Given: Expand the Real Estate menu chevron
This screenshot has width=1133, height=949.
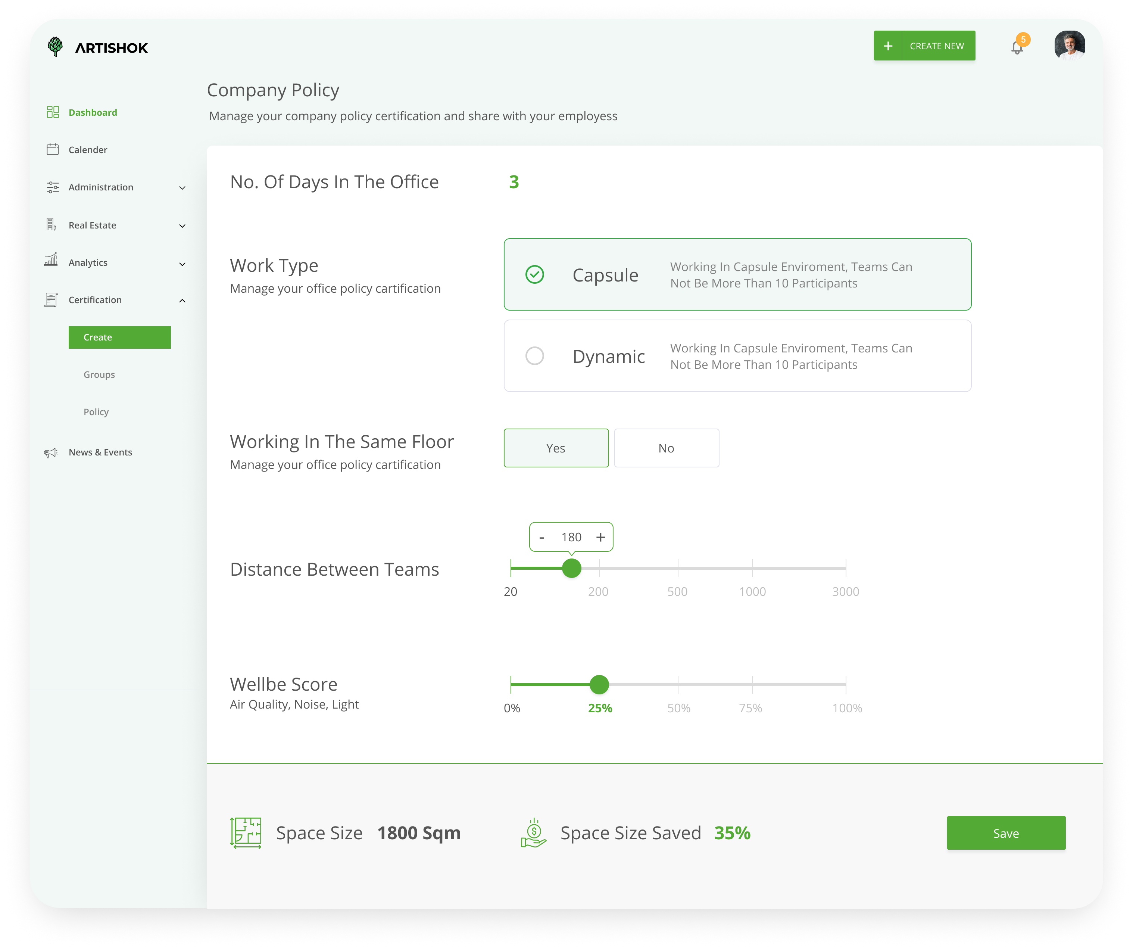Looking at the screenshot, I should (182, 225).
